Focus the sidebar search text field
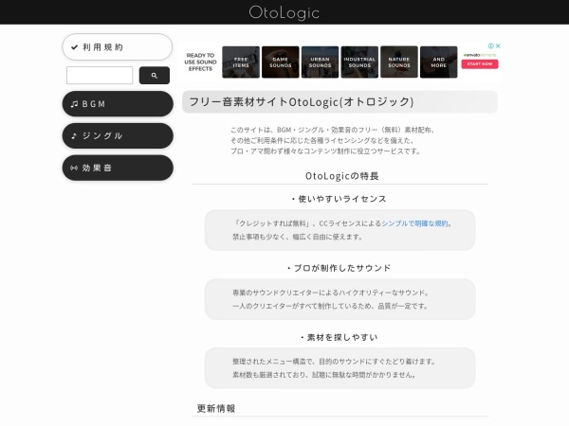This screenshot has height=426, width=569. pyautogui.click(x=100, y=75)
